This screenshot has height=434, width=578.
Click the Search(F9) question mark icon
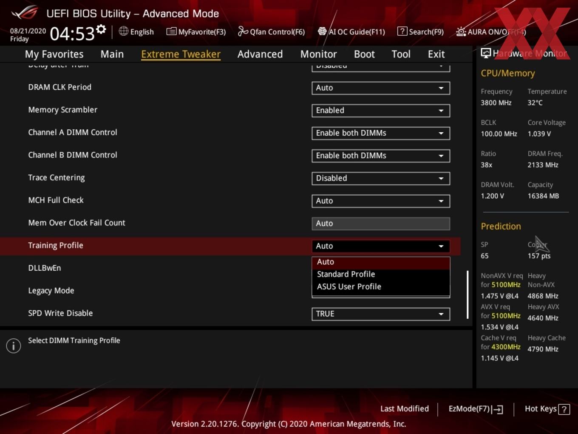point(402,31)
